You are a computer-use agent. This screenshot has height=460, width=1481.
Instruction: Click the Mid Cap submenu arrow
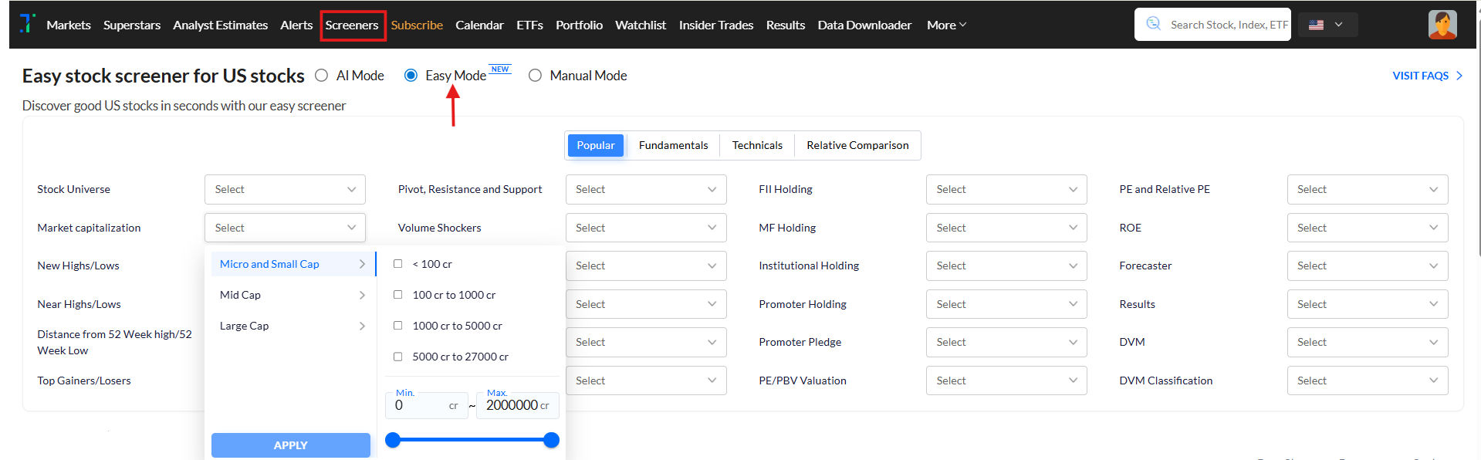click(362, 295)
